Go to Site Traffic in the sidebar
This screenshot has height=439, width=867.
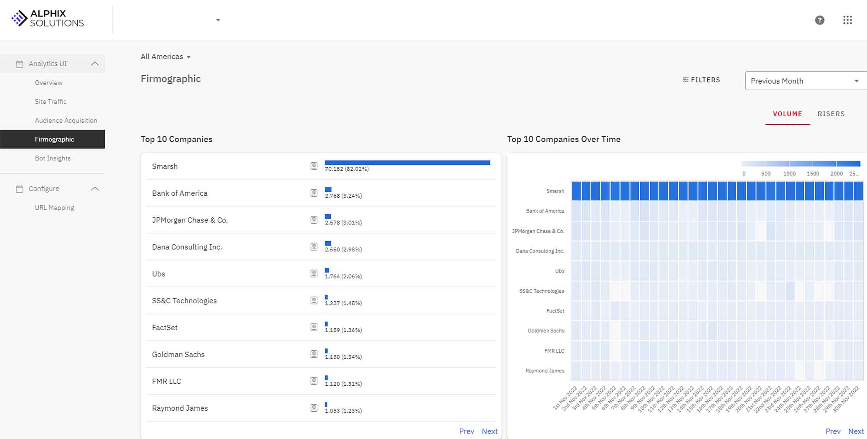(51, 102)
